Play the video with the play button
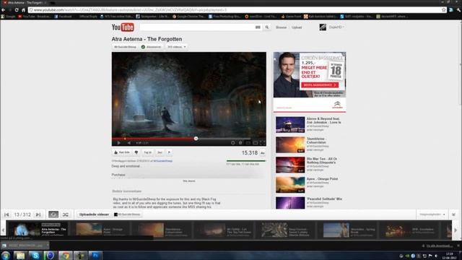 [118, 143]
